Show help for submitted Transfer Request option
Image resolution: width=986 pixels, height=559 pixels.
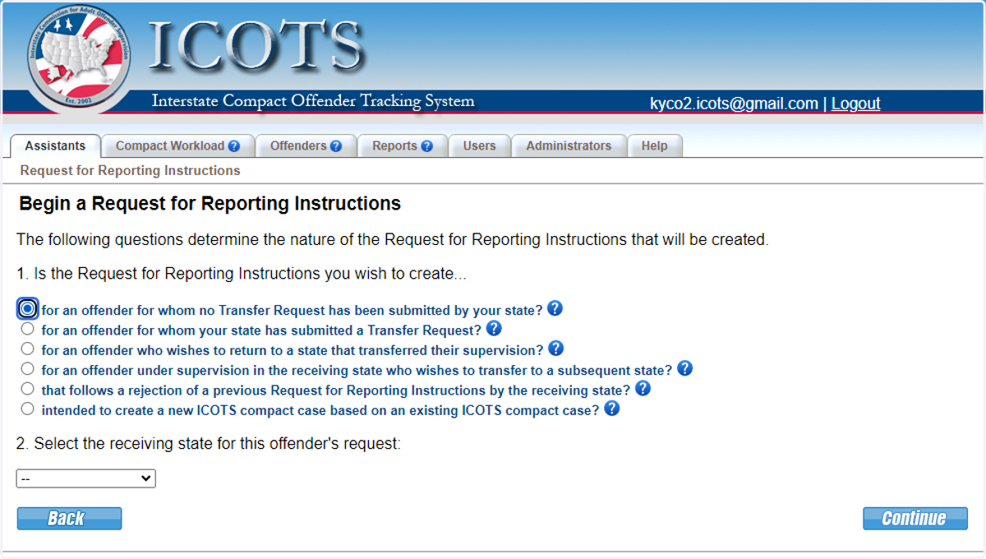click(493, 328)
